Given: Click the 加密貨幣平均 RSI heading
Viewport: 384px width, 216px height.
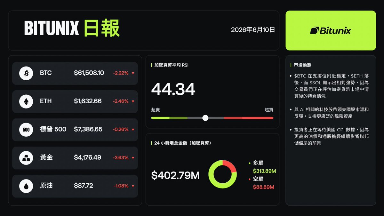Looking at the screenshot, I should tap(172, 65).
